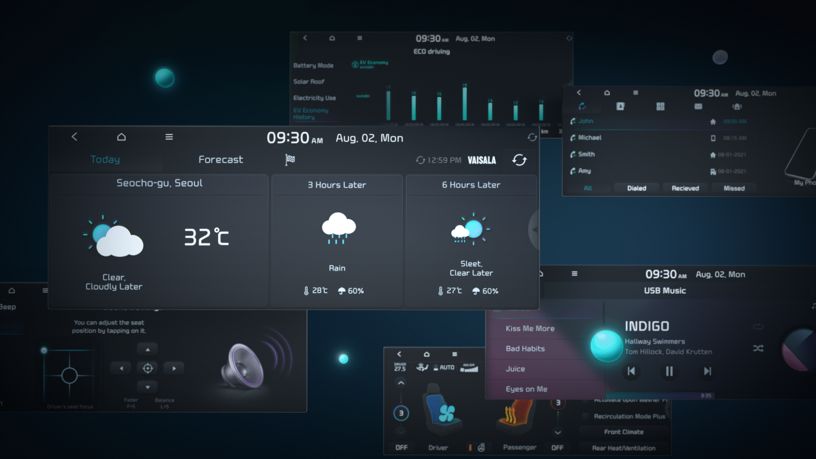Image resolution: width=816 pixels, height=459 pixels.
Task: Open menu icon in USB Music window
Action: (575, 274)
